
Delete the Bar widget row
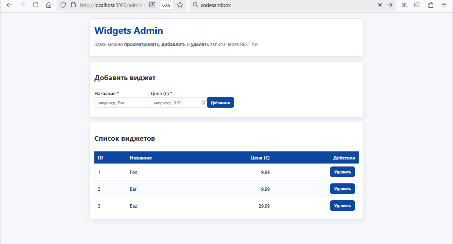(x=342, y=189)
